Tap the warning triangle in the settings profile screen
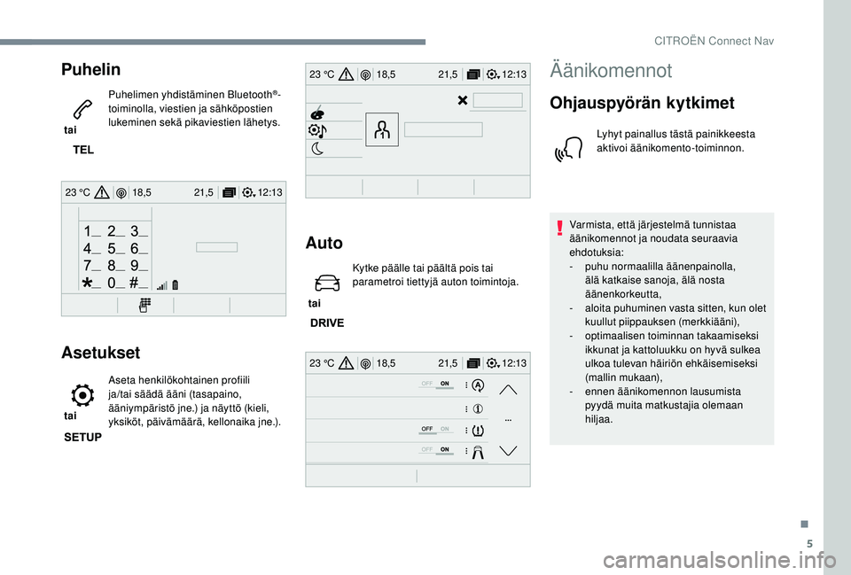This screenshot has width=851, height=575. (x=346, y=74)
